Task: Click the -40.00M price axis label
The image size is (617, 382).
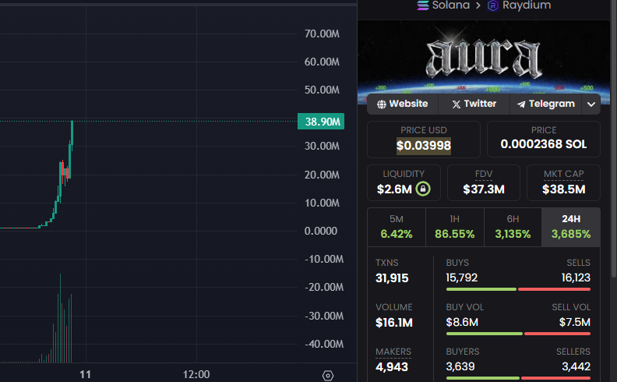Action: click(x=324, y=345)
